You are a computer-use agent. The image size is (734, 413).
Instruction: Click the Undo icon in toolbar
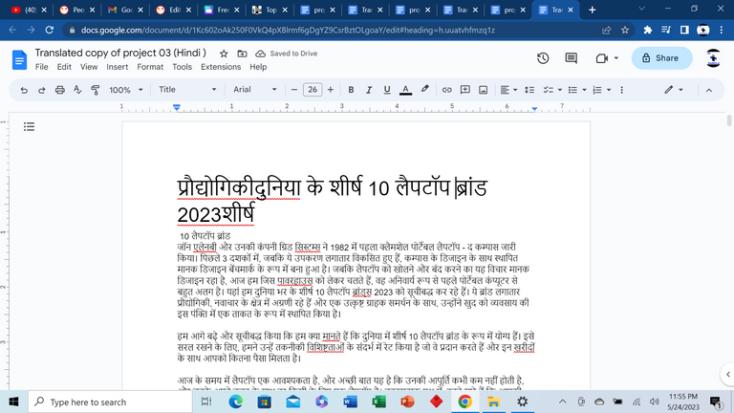[24, 90]
